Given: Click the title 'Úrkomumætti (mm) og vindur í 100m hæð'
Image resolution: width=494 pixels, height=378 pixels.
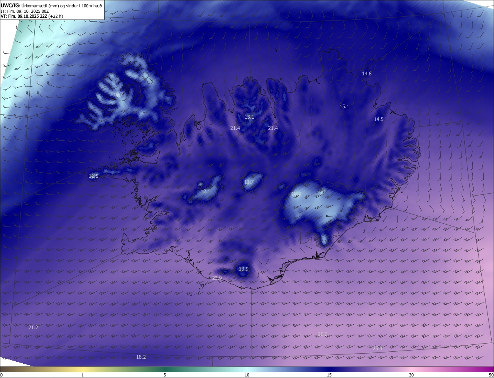Looking at the screenshot, I should click(61, 5).
